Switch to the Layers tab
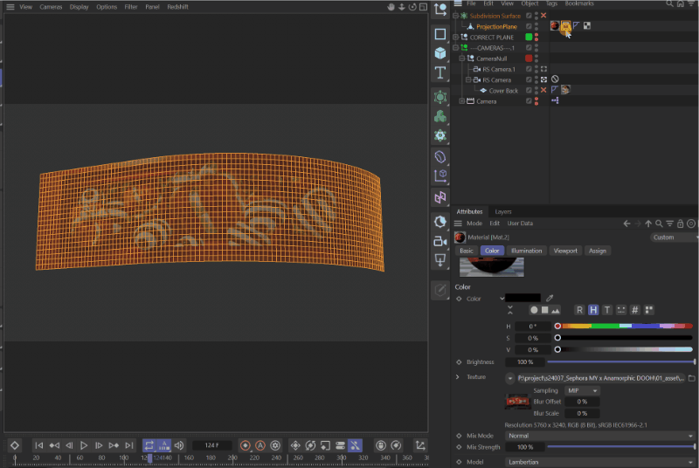Viewport: 699px width, 468px height. tap(503, 211)
